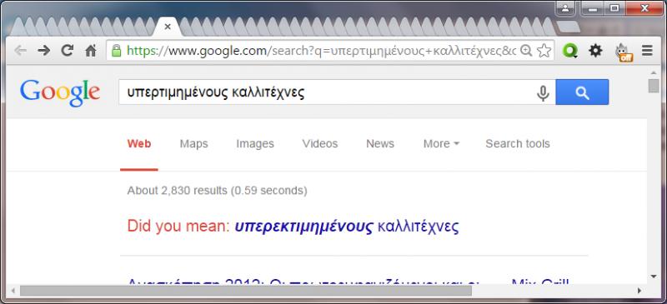
Task: Switch to the News tab
Action: click(380, 144)
